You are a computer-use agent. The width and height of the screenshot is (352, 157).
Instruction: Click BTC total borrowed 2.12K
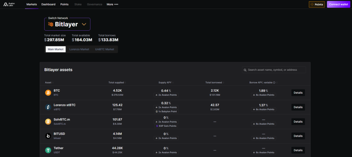tap(215, 91)
